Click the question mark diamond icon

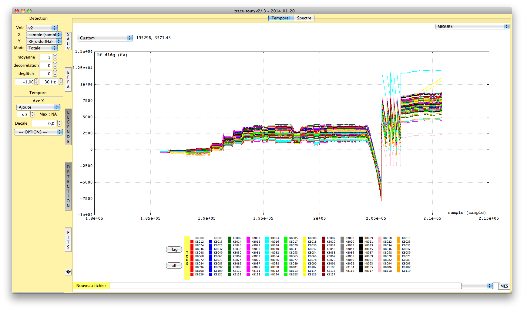(68, 272)
